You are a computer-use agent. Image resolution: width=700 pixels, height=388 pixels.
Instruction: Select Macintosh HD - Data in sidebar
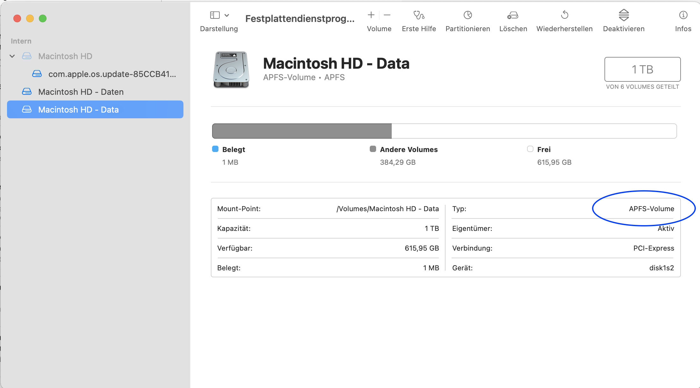click(78, 110)
